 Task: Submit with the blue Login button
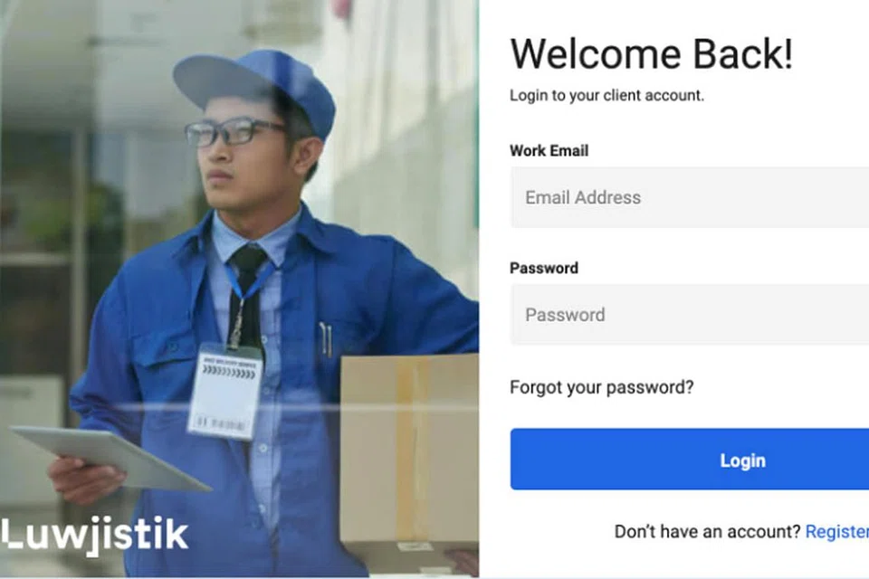coord(690,460)
